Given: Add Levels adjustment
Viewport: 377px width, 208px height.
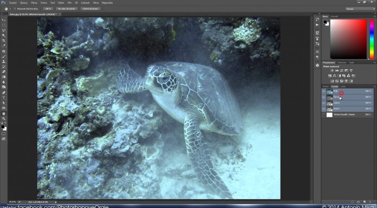Looking at the screenshot, I should [x=337, y=71].
